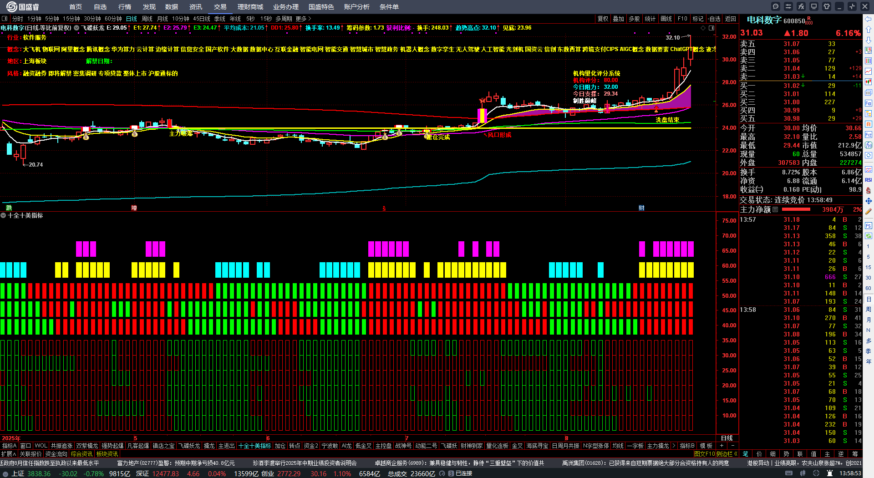Click the chess rook icon in status bar

click(829, 473)
